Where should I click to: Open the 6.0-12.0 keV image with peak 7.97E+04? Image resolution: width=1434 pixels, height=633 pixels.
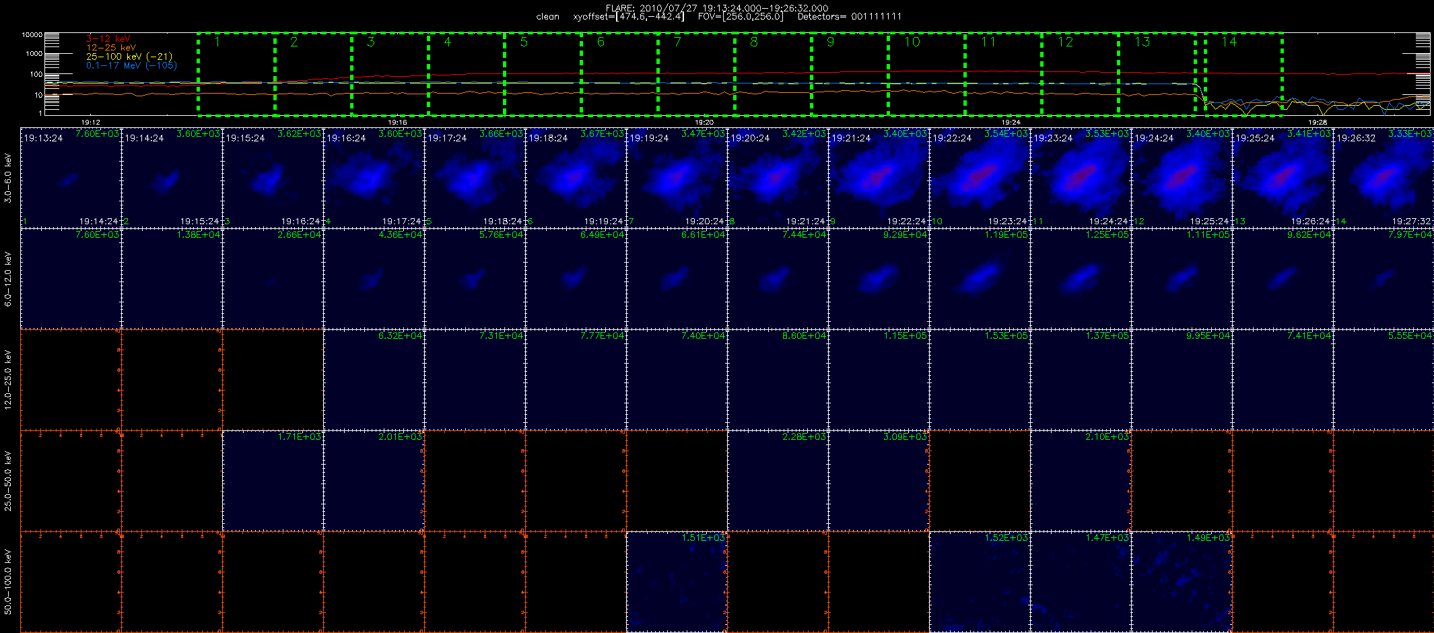coord(1384,279)
